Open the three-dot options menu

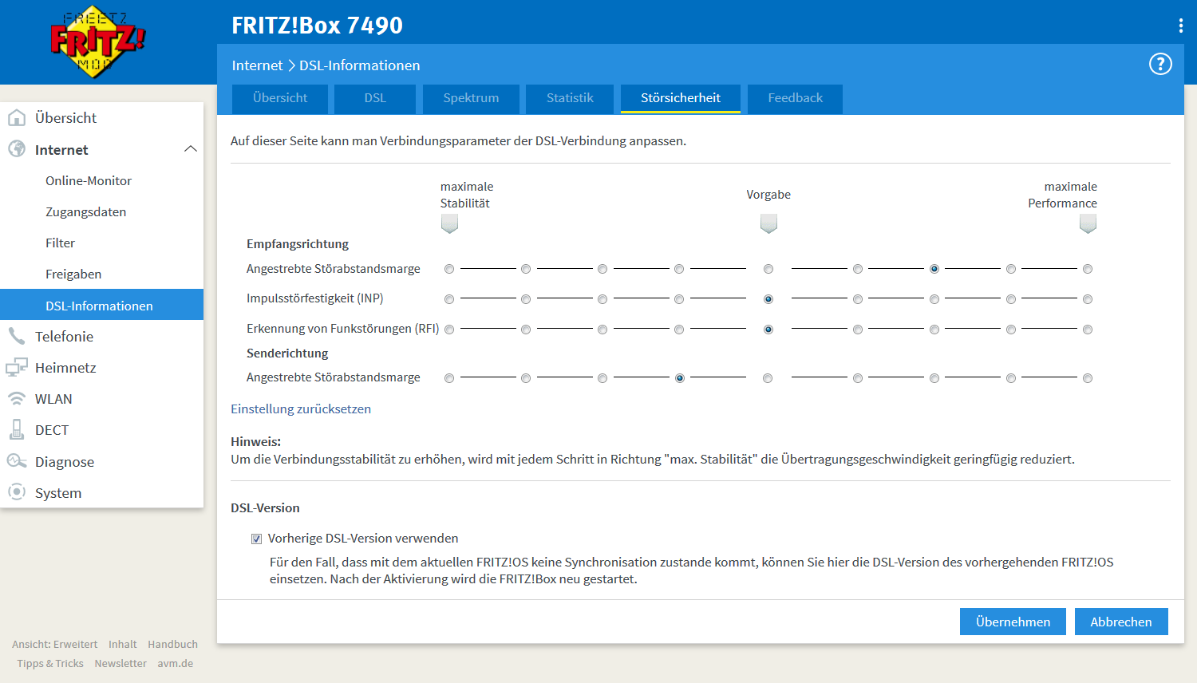[1180, 26]
